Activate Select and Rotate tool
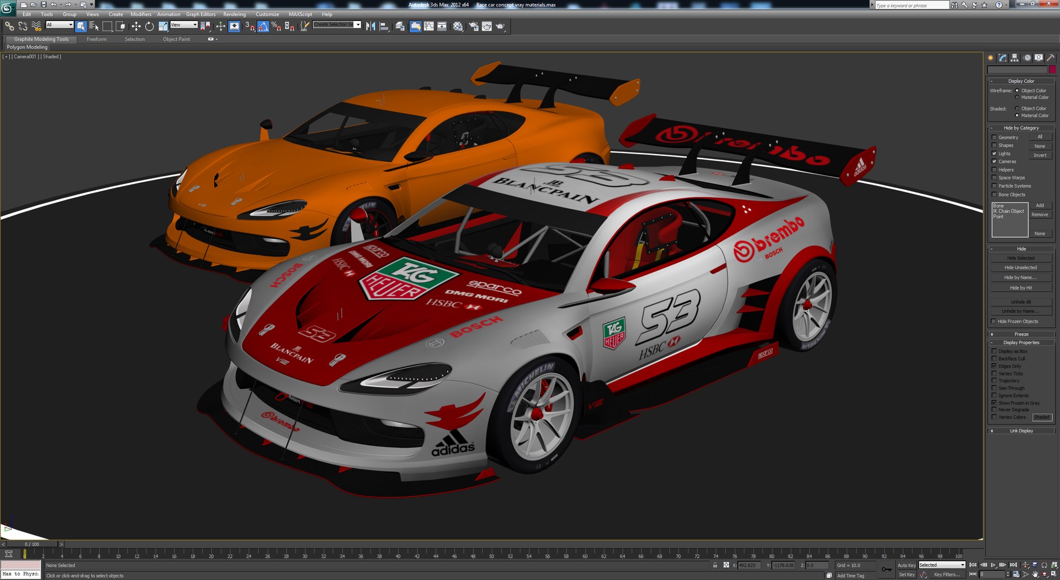 pos(149,26)
